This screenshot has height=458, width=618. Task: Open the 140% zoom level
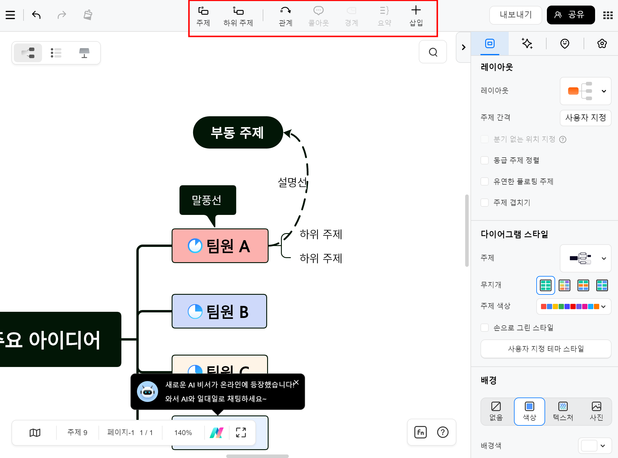[183, 432]
